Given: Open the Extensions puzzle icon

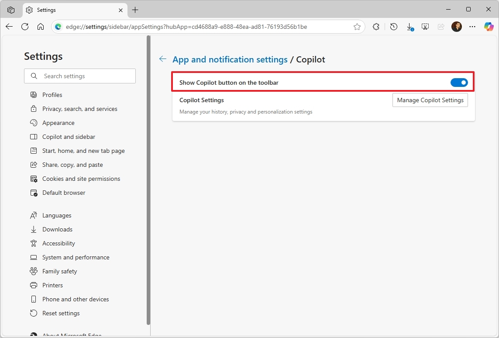Looking at the screenshot, I should tap(376, 27).
